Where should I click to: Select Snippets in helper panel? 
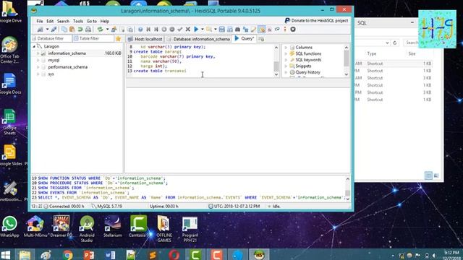(303, 66)
